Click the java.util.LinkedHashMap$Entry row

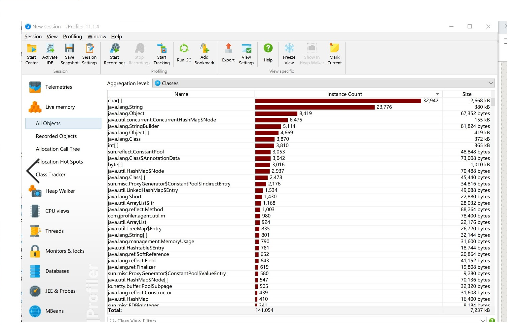299,190
